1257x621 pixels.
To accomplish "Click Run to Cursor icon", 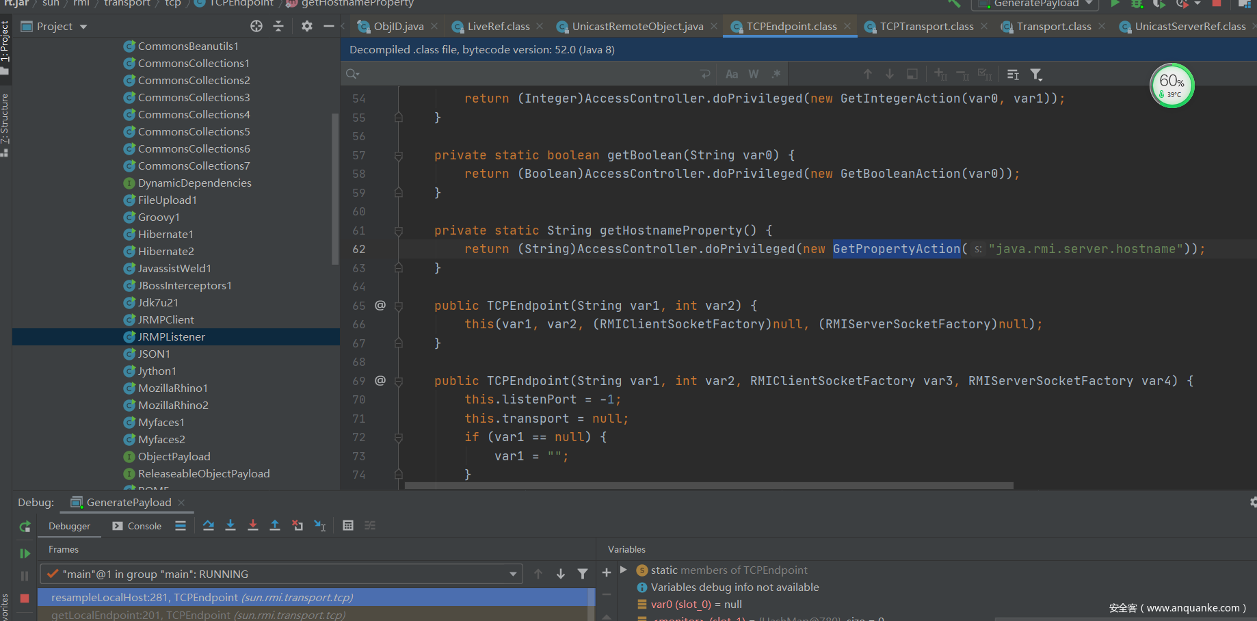I will 319,525.
